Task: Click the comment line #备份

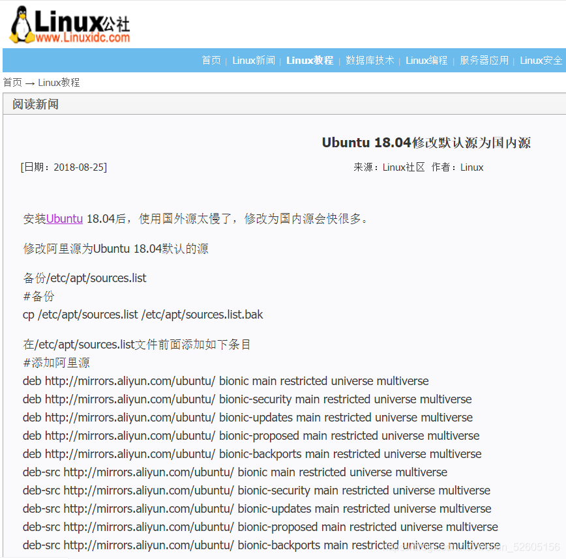Action: point(38,296)
